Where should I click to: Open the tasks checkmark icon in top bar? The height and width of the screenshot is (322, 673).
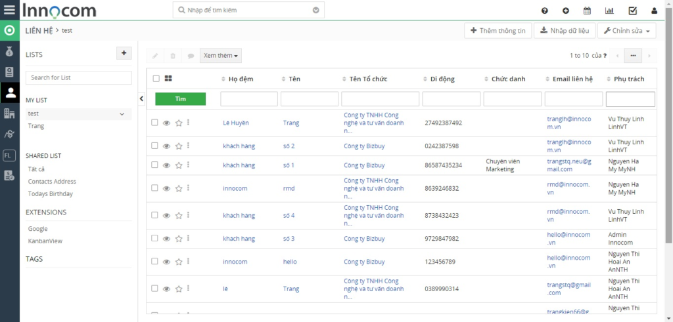point(632,10)
